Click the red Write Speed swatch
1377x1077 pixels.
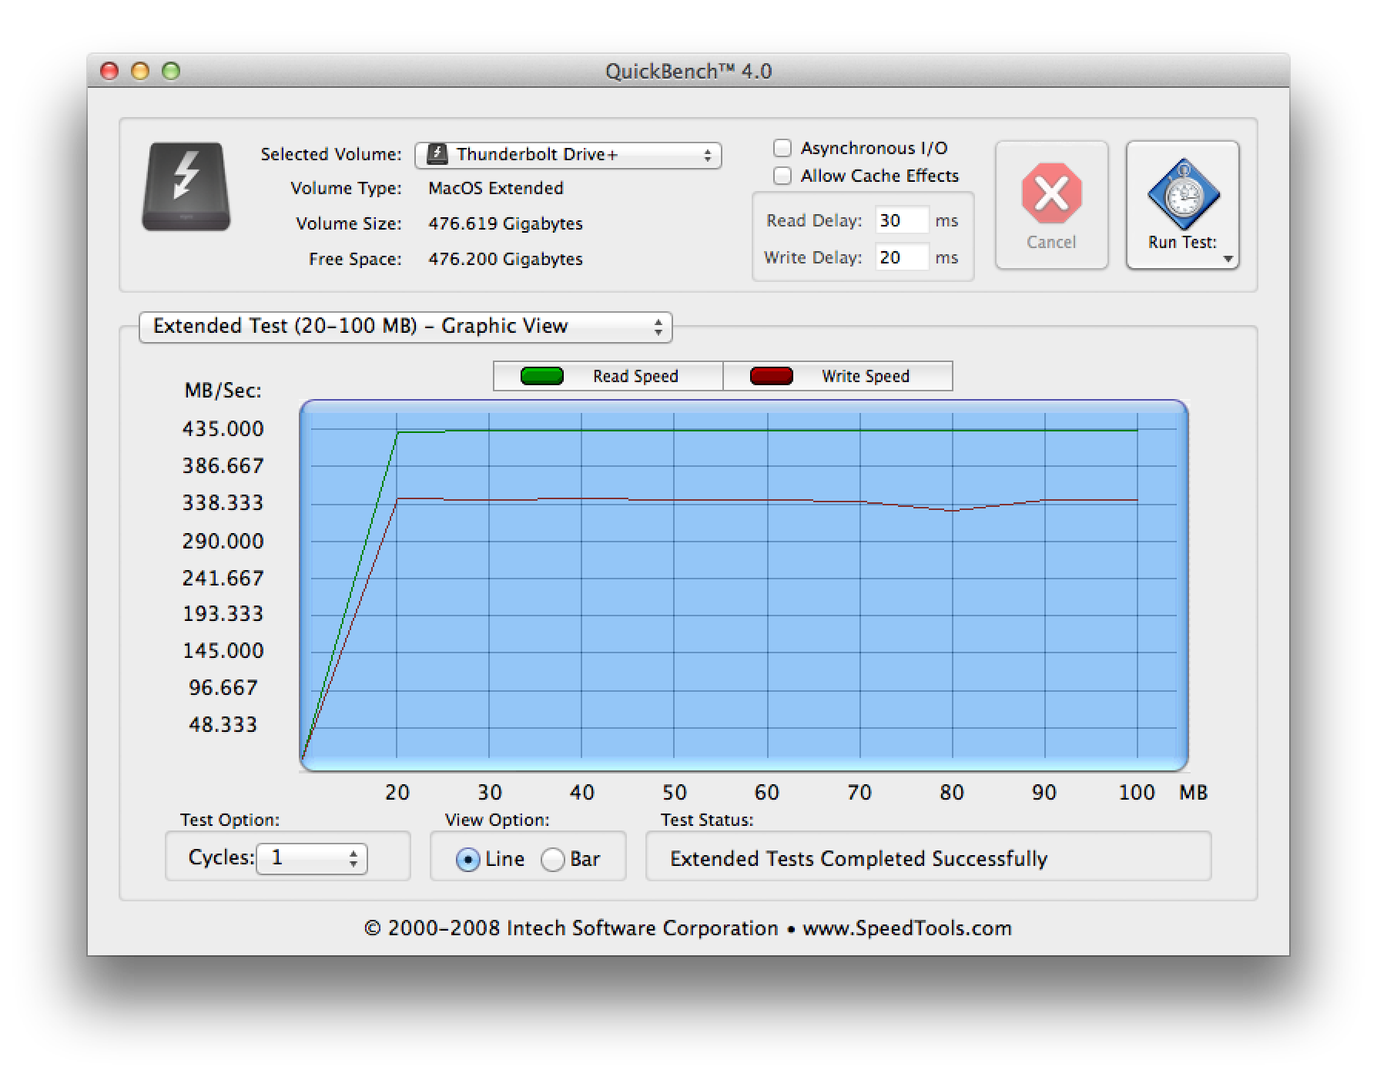(771, 376)
